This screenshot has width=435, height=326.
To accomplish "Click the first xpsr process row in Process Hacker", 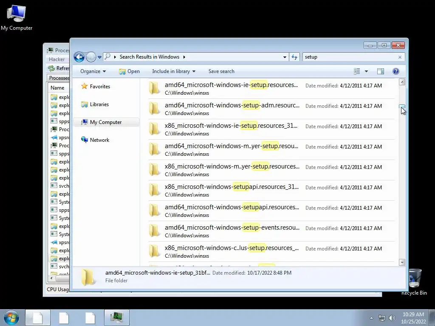I will pyautogui.click(x=59, y=138).
